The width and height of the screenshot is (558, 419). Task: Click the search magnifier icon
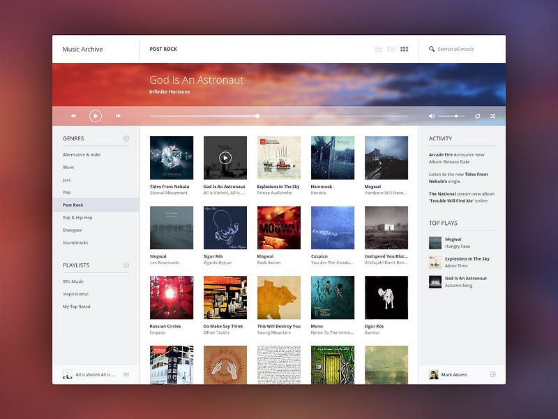432,49
